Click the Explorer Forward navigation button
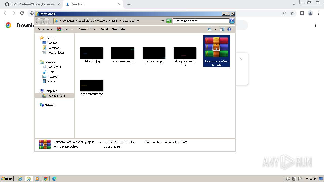 46,21
